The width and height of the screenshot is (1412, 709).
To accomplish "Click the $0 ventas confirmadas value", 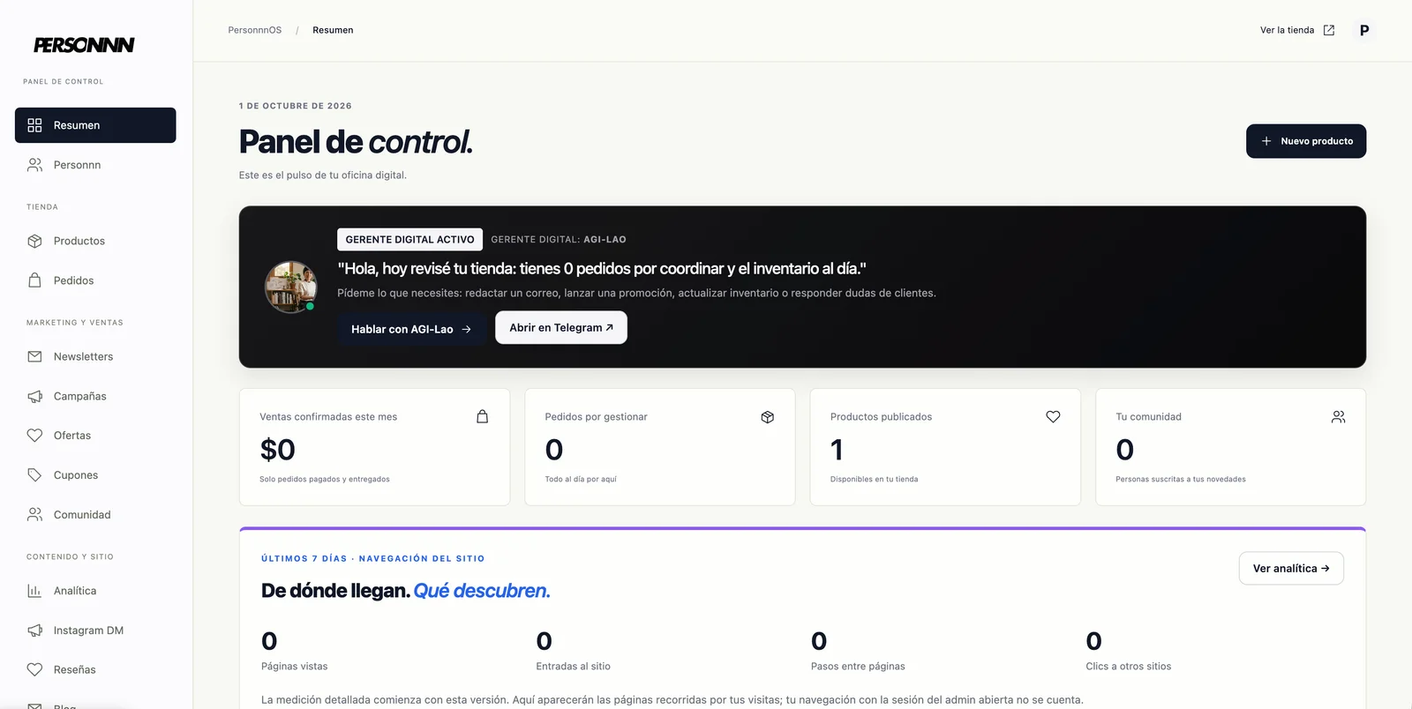I will [x=277, y=450].
